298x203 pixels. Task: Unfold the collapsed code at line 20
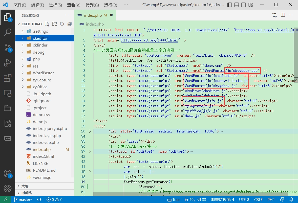pyautogui.click(x=90, y=131)
